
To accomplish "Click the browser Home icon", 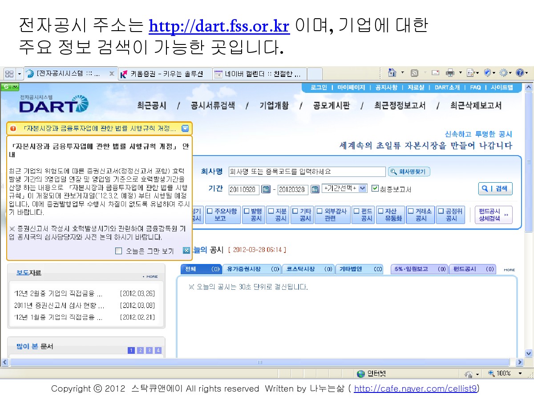I will pos(392,73).
